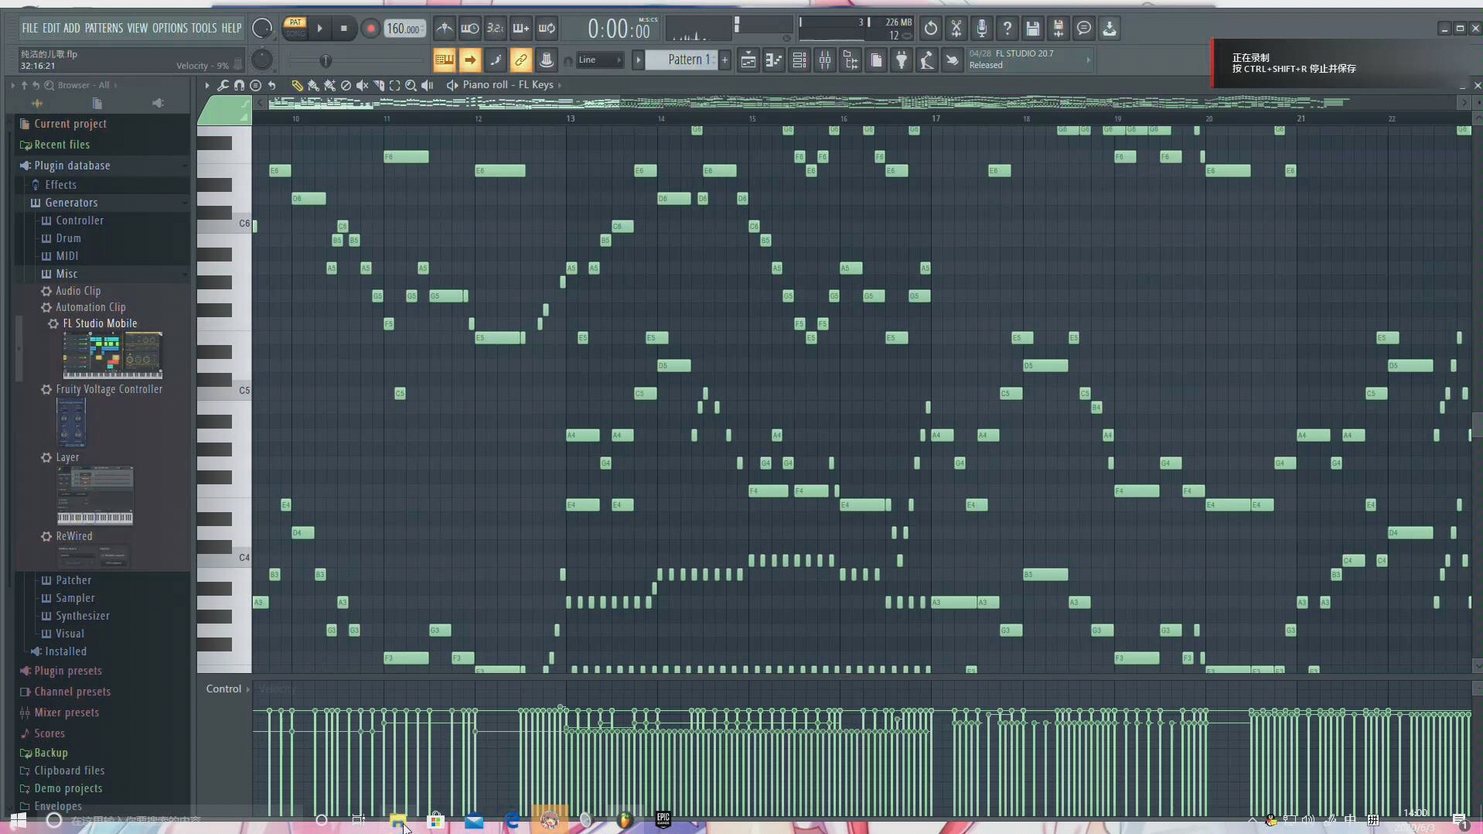1483x834 pixels.
Task: Open the Pattern 1 selector
Action: [x=681, y=60]
